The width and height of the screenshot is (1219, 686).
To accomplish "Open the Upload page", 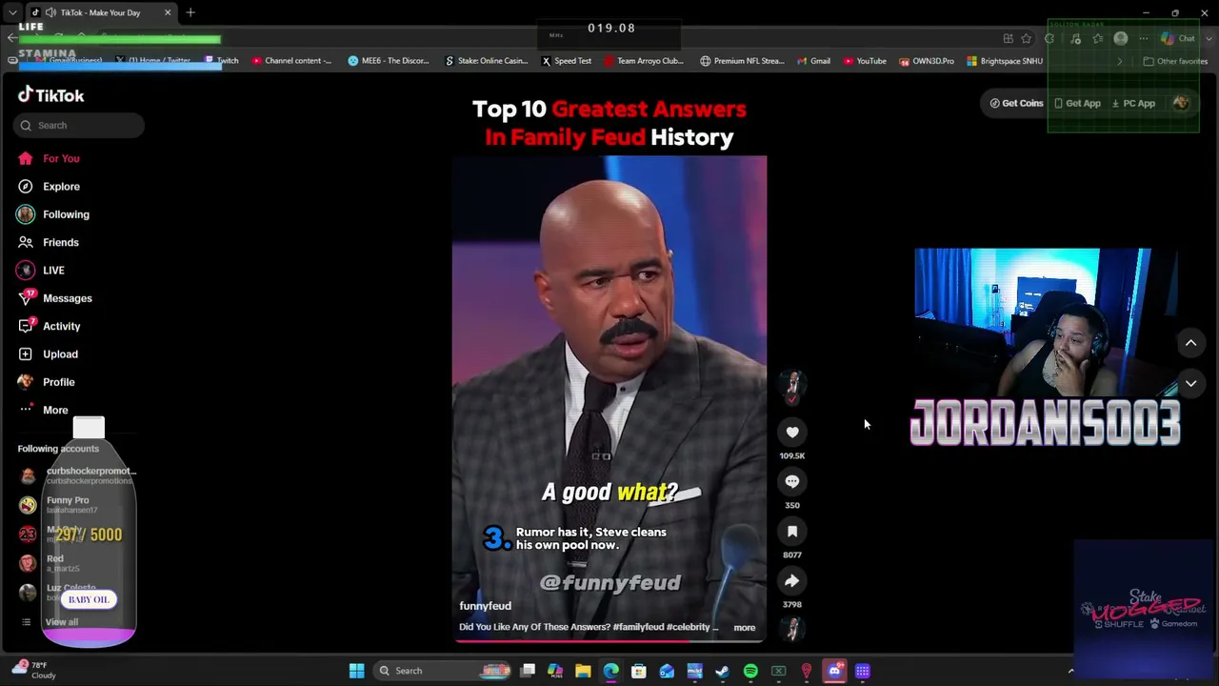I will pyautogui.click(x=48, y=353).
